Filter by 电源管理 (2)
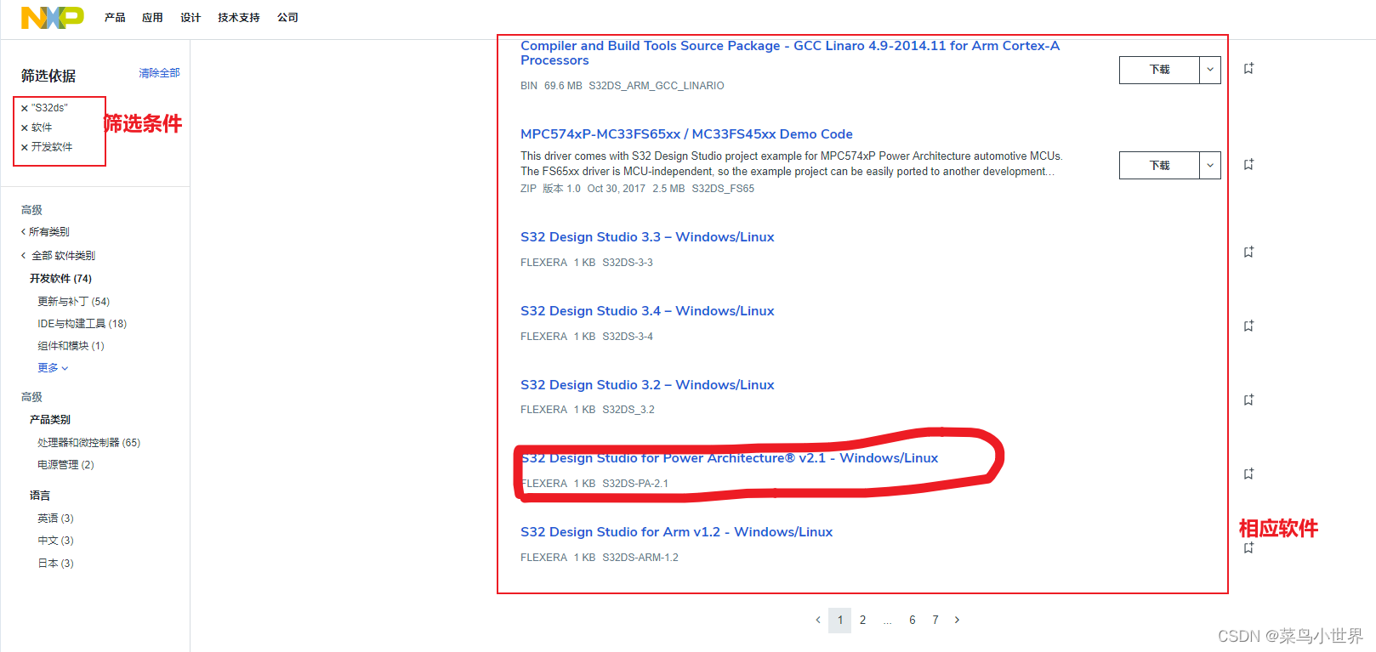 pyautogui.click(x=65, y=465)
